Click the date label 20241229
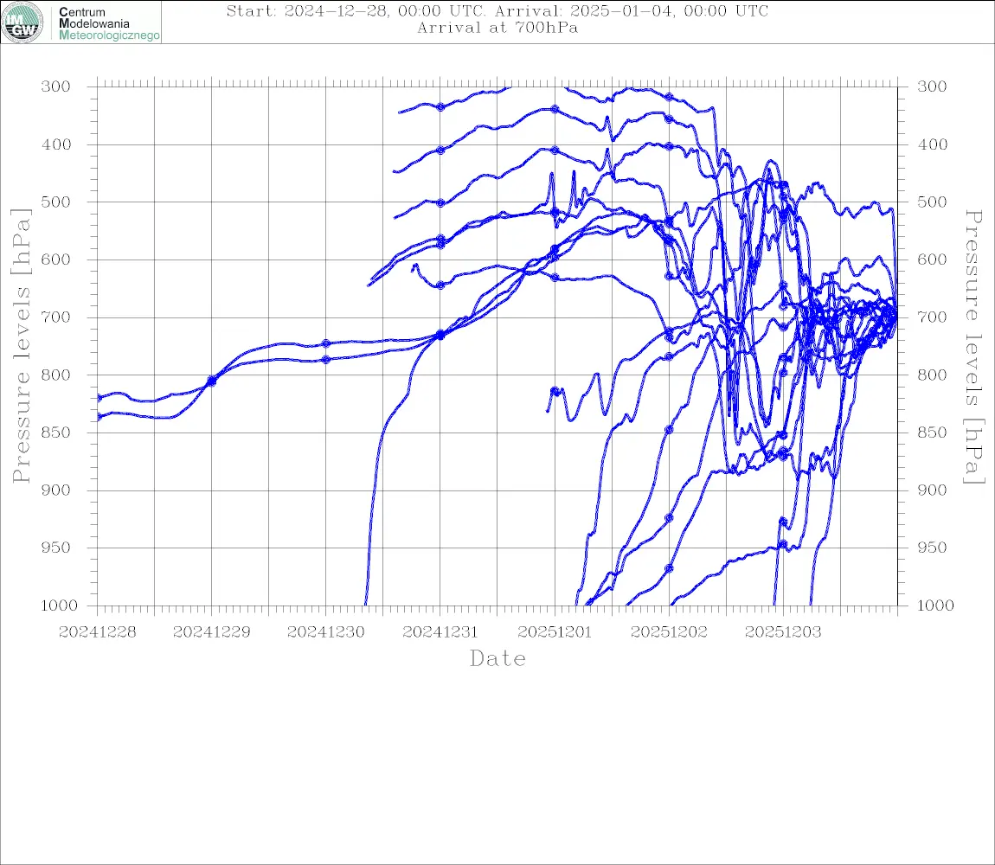Image resolution: width=995 pixels, height=865 pixels. pyautogui.click(x=211, y=632)
